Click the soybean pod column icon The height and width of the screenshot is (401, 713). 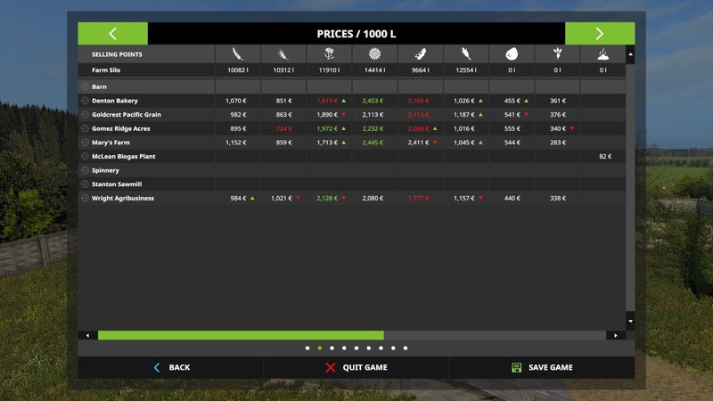420,54
